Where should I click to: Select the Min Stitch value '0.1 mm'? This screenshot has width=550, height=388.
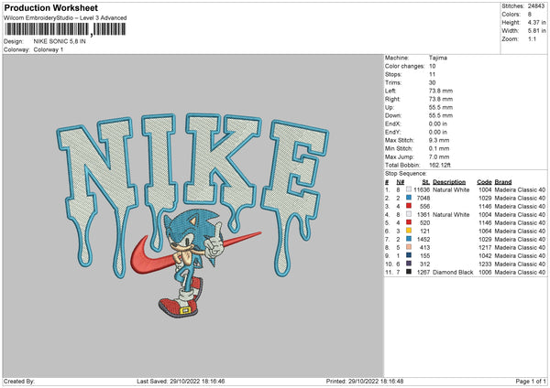[439, 149]
